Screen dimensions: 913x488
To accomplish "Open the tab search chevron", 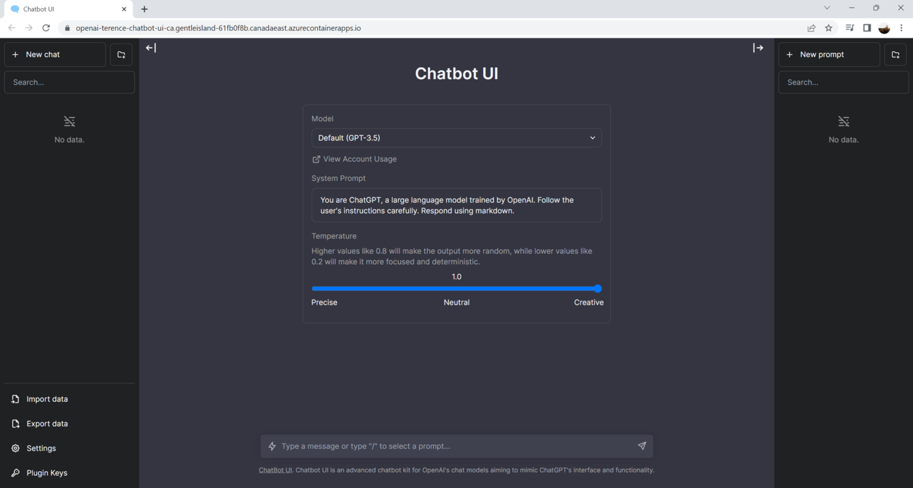I will [x=827, y=8].
